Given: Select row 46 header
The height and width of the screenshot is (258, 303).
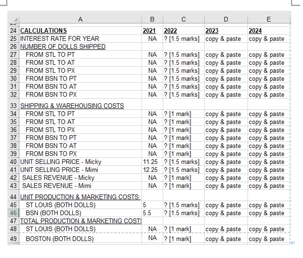Looking at the screenshot, I should pyautogui.click(x=13, y=213).
